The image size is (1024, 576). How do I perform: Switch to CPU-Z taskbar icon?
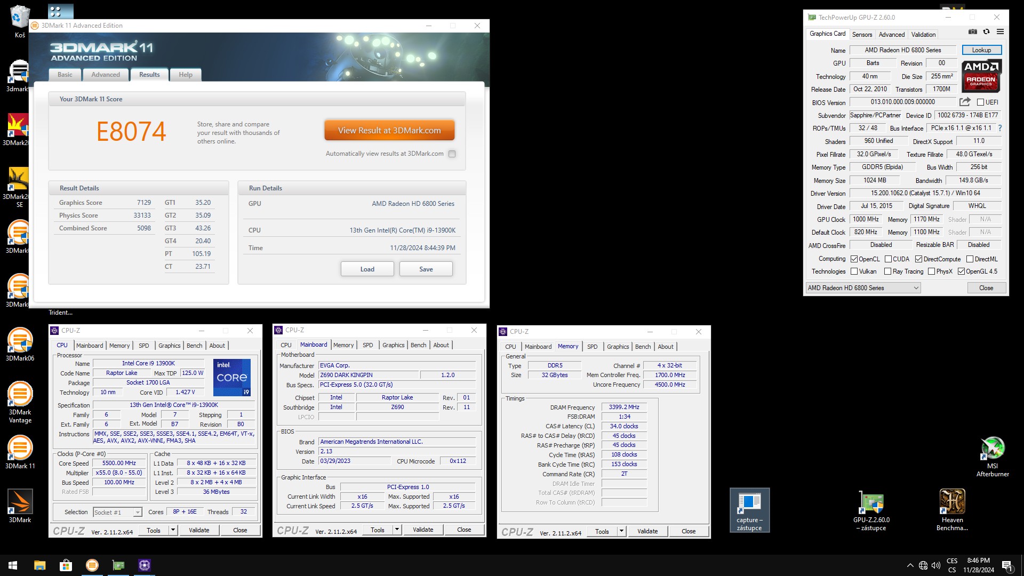point(144,565)
